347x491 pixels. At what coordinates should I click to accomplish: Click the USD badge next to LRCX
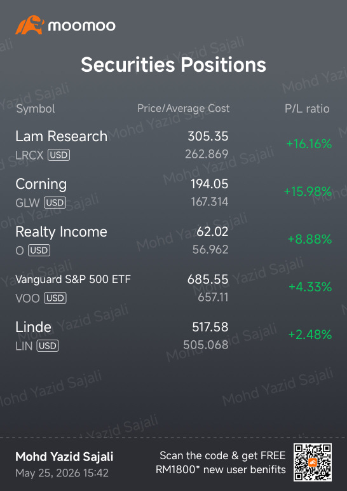tap(59, 155)
